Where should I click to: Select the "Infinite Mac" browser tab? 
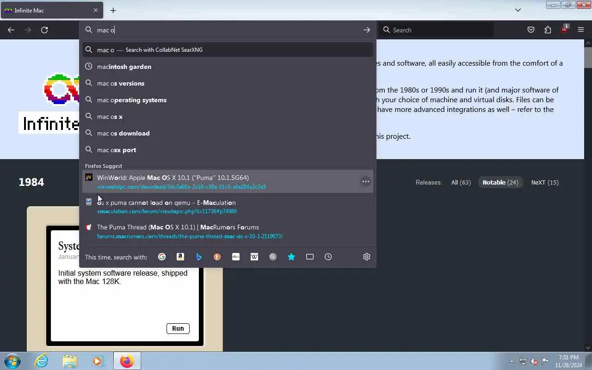click(51, 10)
